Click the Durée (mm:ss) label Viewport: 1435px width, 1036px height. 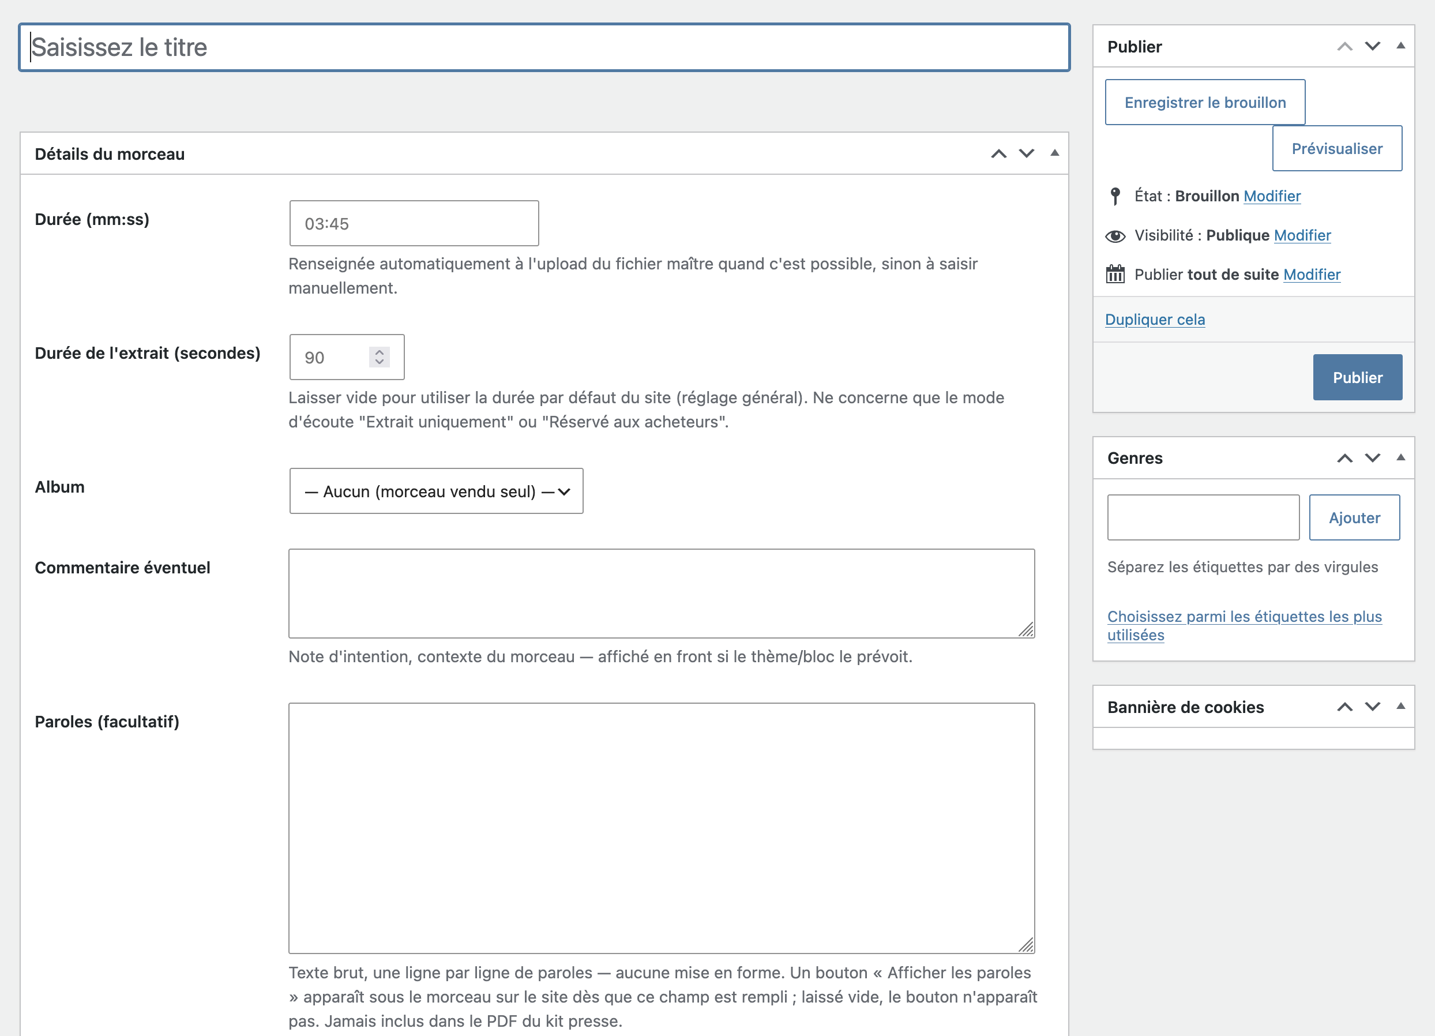point(92,219)
